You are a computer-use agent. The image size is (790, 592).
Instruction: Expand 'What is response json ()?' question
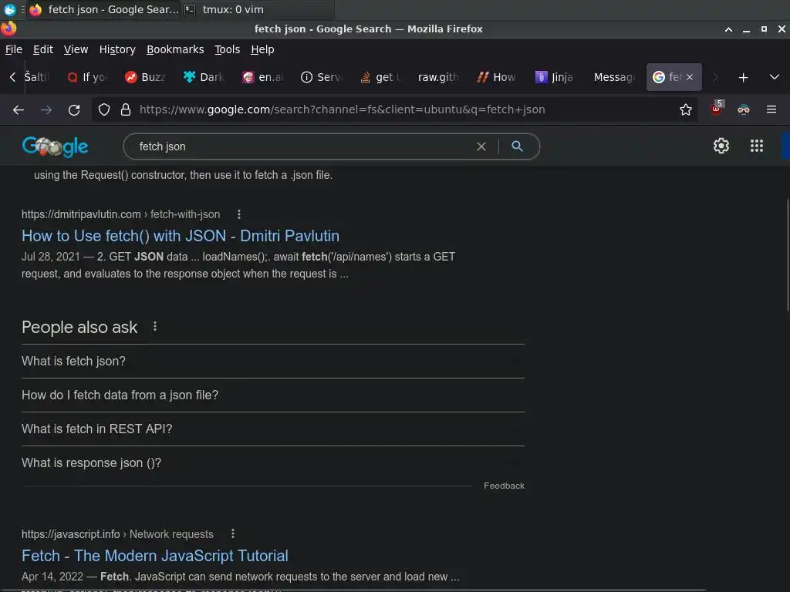(272, 462)
